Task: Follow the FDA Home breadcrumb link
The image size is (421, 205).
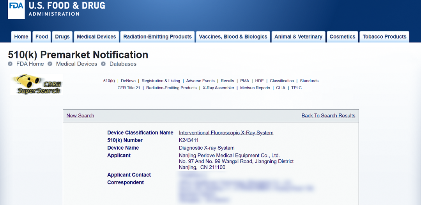Action: pos(30,64)
